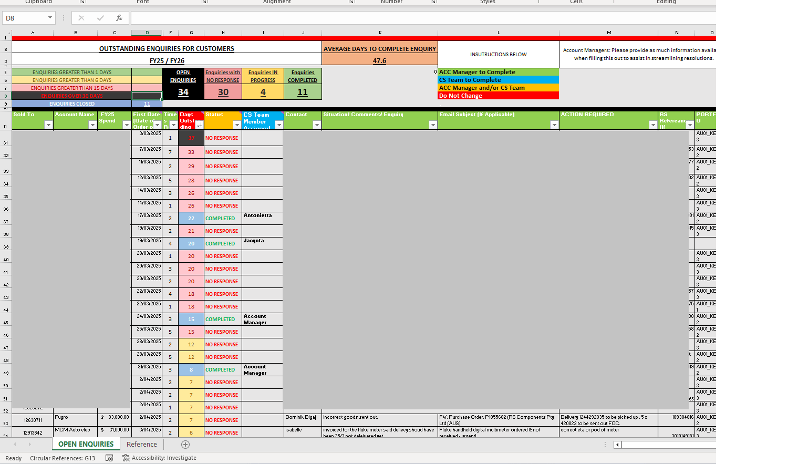The height and width of the screenshot is (464, 788).
Task: Switch to the Reference sheet tab
Action: point(142,445)
